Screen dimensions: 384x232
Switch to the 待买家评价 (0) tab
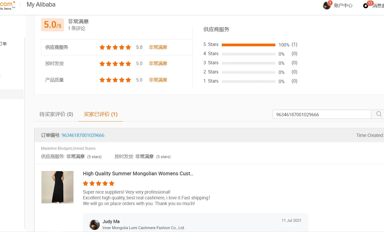[56, 114]
